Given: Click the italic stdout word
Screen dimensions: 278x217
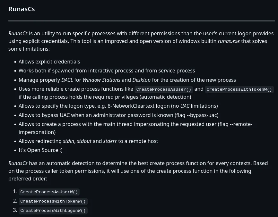Looking at the screenshot, I should click(x=84, y=141).
